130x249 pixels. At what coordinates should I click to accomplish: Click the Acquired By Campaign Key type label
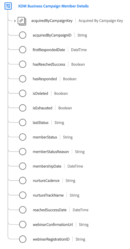101,21
